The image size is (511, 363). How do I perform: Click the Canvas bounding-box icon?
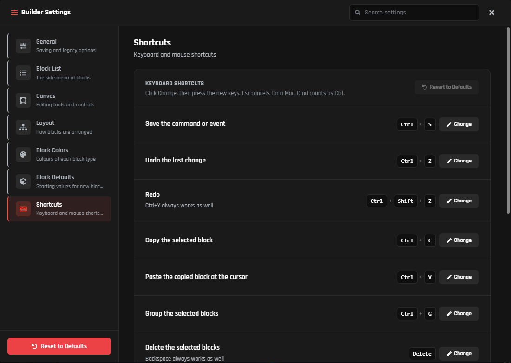[23, 100]
